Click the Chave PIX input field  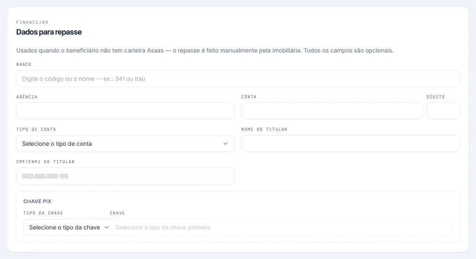(281, 227)
